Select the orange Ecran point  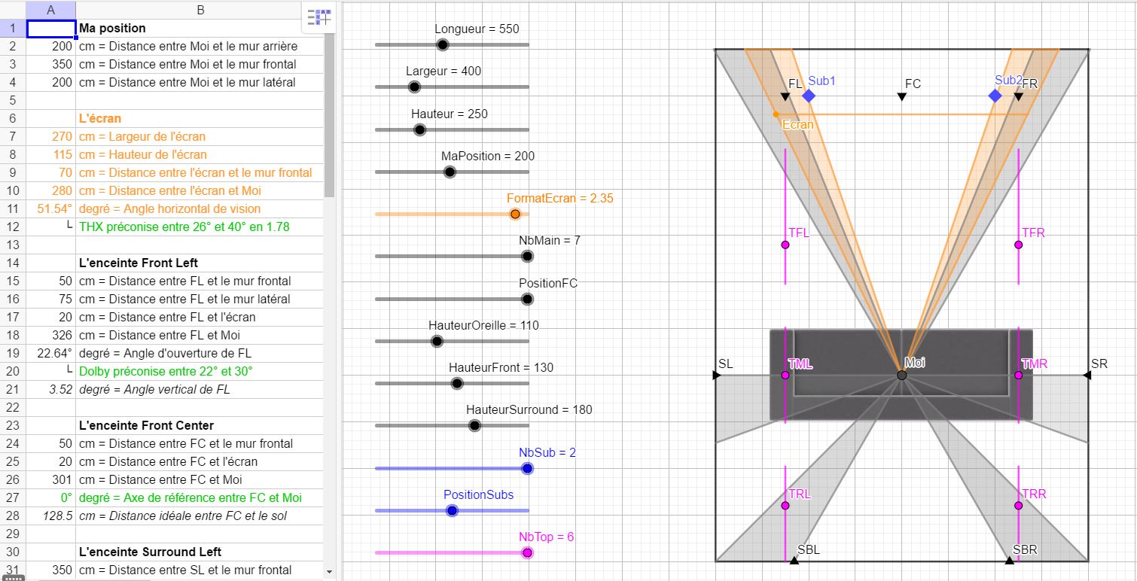point(776,114)
